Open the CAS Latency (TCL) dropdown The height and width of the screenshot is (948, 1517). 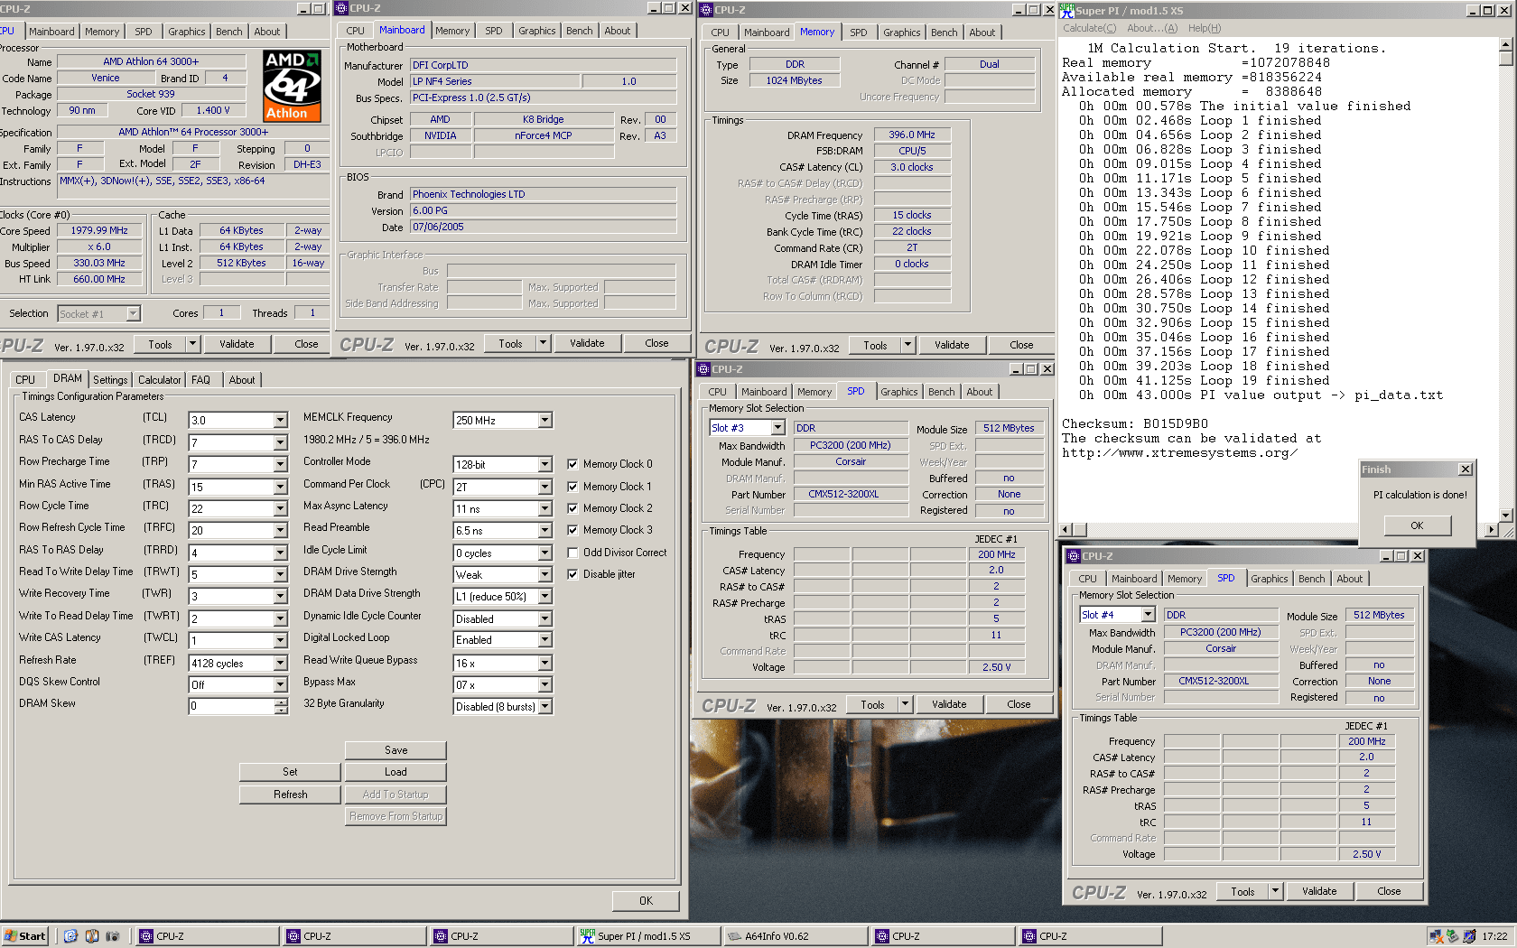[281, 421]
